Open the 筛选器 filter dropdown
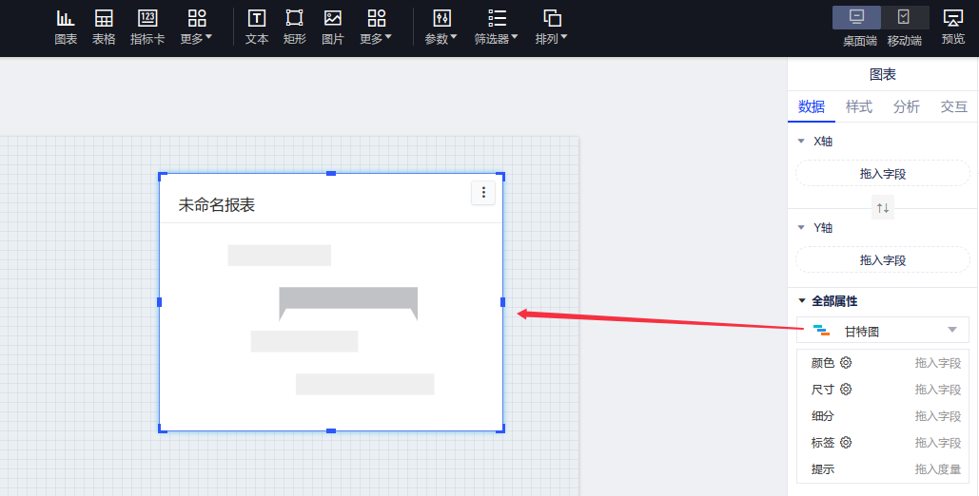 pyautogui.click(x=497, y=27)
